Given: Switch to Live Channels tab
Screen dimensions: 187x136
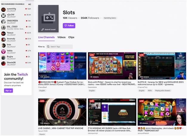Looking at the screenshot, I should [47, 37].
